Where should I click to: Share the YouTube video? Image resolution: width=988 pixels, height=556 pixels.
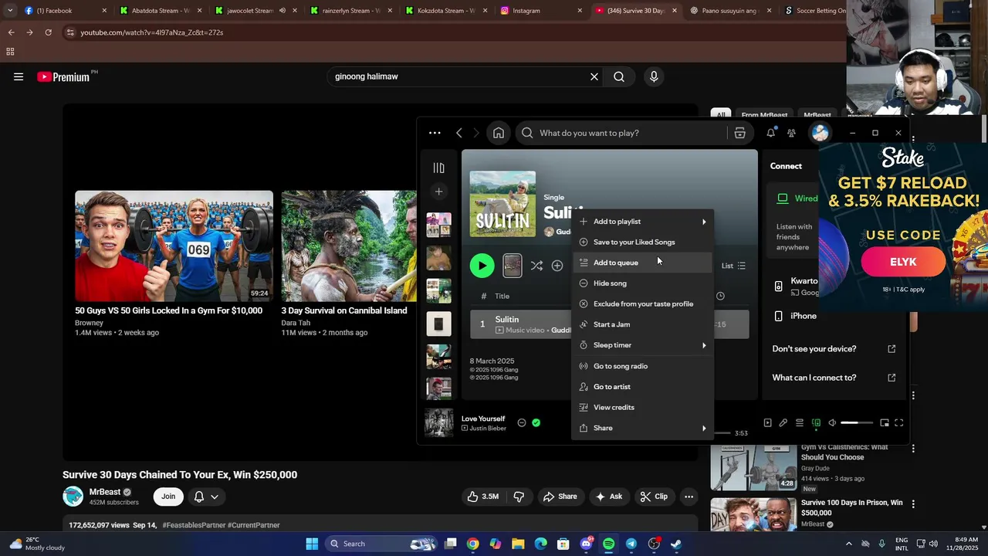[x=560, y=497]
